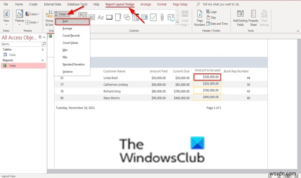Collapse the ribbon with the caret
301x178 pixels.
point(298,31)
